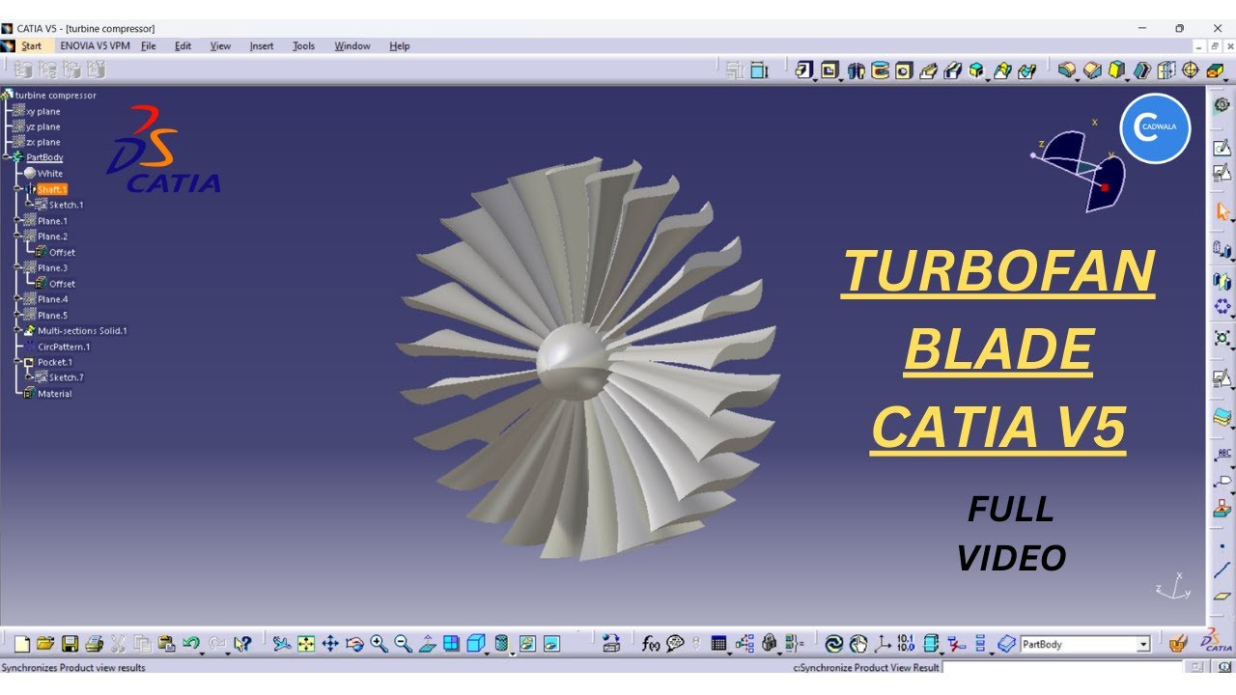1236x695 pixels.
Task: Collapse the Plane.2 tree node
Action: pyautogui.click(x=18, y=236)
